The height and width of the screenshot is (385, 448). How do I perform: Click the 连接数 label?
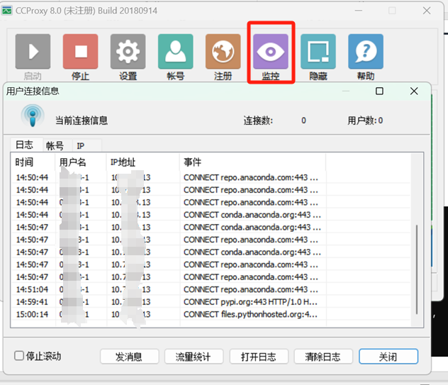click(258, 121)
